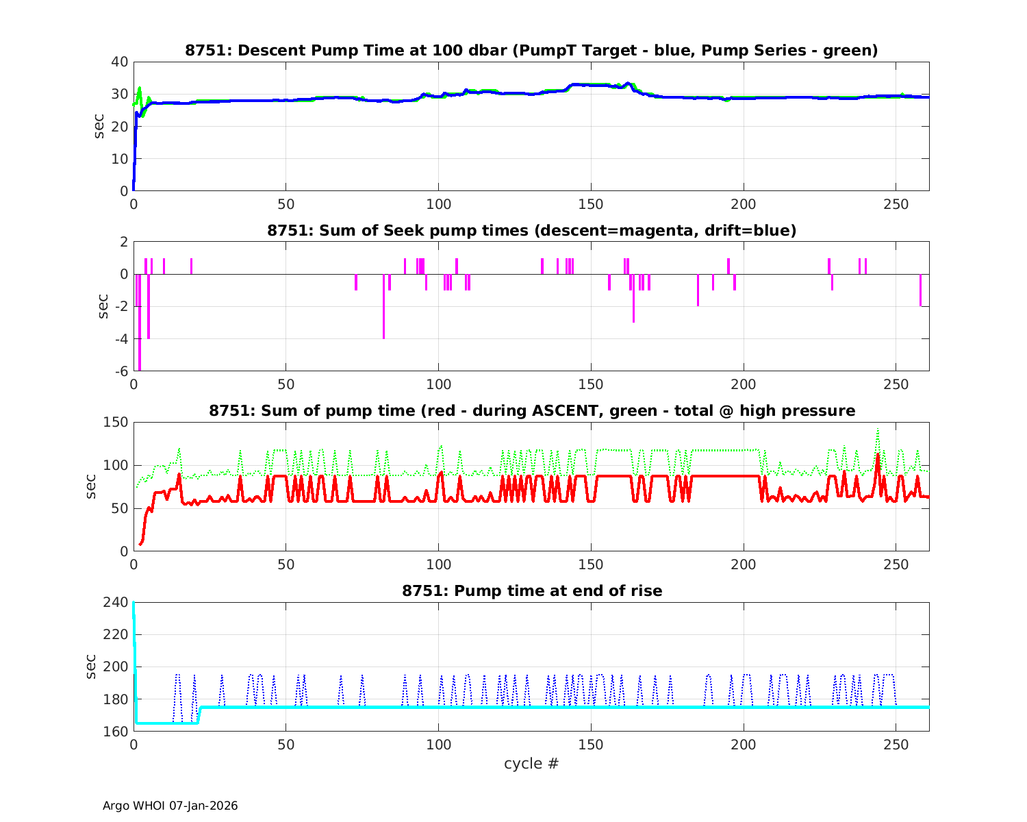Click the 'sec' y-axis label of the top plot
1027x822 pixels.
(x=99, y=126)
